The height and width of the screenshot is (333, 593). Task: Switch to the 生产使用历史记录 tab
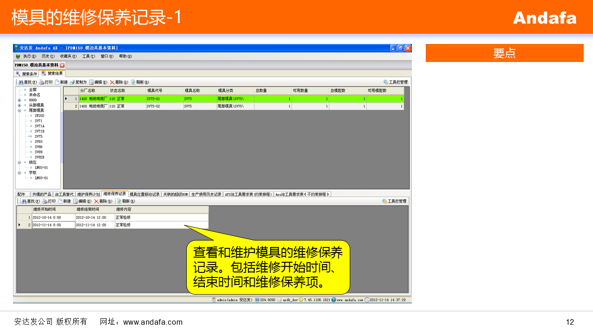click(x=206, y=194)
